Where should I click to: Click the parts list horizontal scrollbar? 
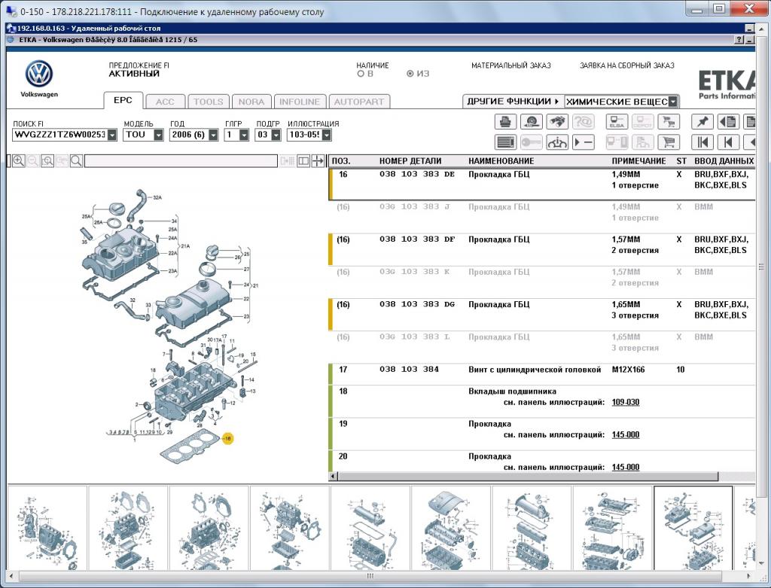(528, 477)
